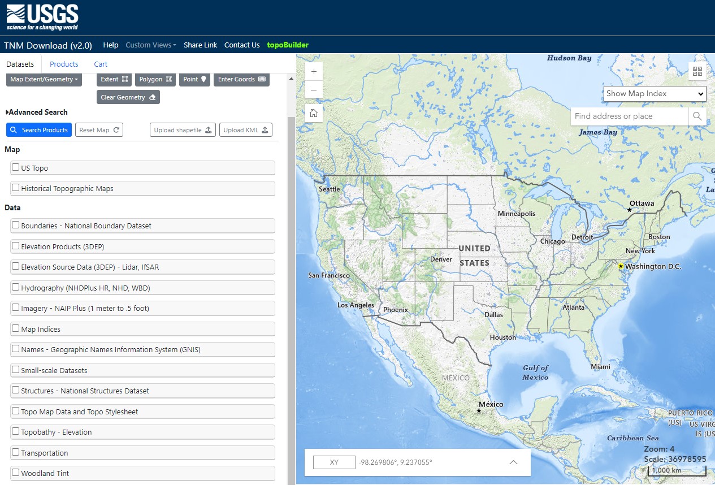The width and height of the screenshot is (715, 485).
Task: Check Names - GNIS dataset
Action: 16,349
